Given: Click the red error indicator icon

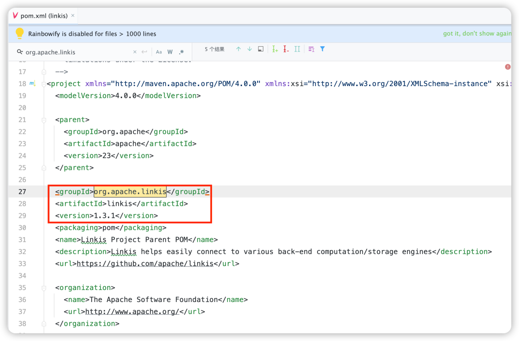Looking at the screenshot, I should coord(507,67).
